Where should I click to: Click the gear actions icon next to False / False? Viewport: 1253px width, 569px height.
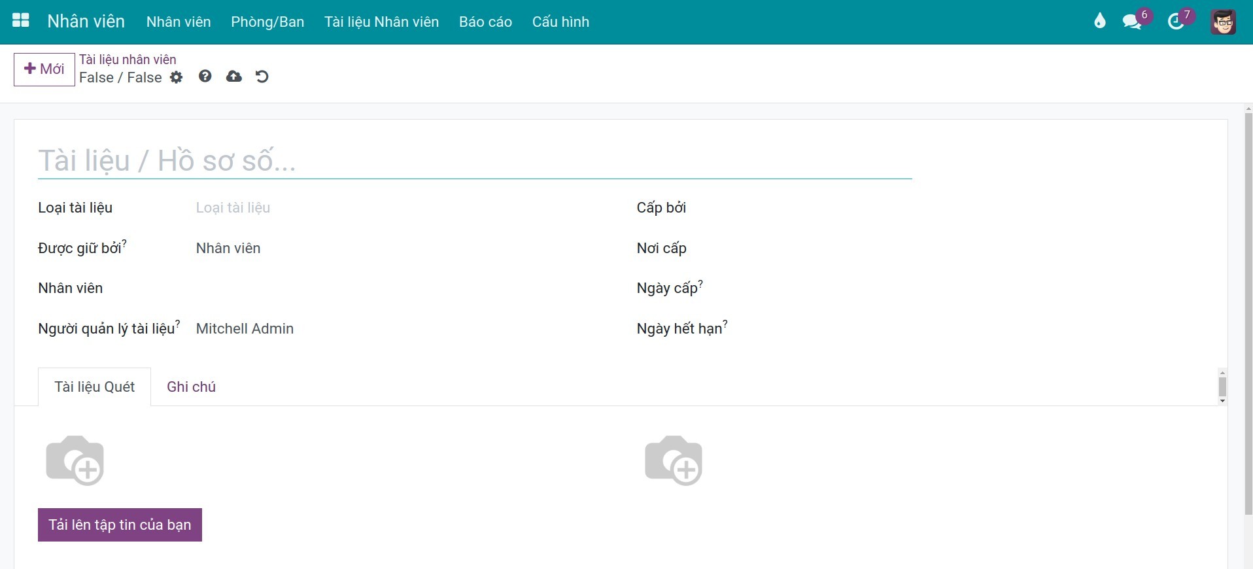pyautogui.click(x=177, y=78)
